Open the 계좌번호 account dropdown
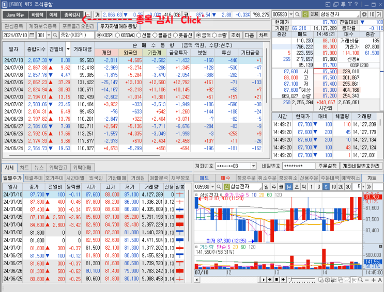This screenshot has height=292, width=384. 253,166
